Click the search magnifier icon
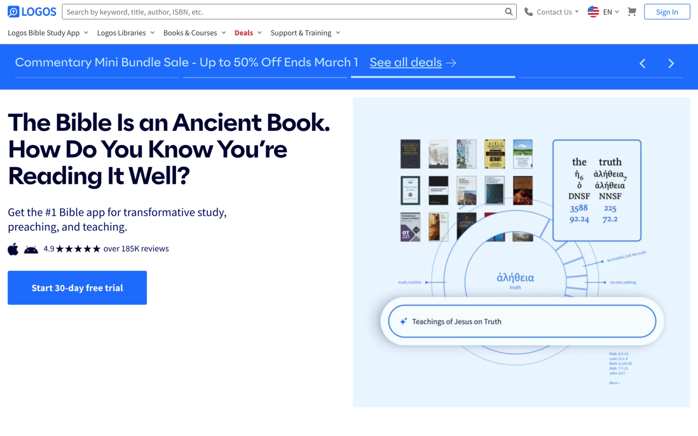 [x=509, y=12]
